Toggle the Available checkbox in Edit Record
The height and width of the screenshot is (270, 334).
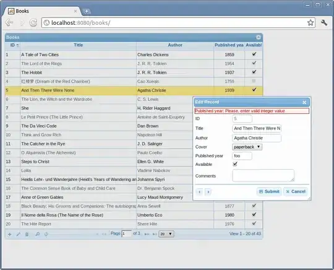(235, 164)
